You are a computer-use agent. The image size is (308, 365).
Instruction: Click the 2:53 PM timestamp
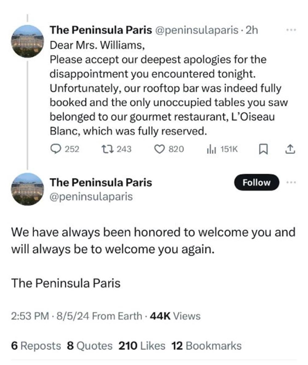[x=30, y=316]
